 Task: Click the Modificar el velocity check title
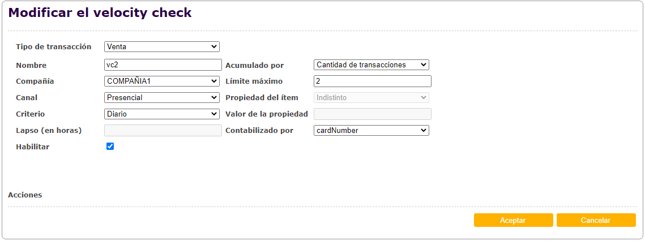tap(100, 12)
